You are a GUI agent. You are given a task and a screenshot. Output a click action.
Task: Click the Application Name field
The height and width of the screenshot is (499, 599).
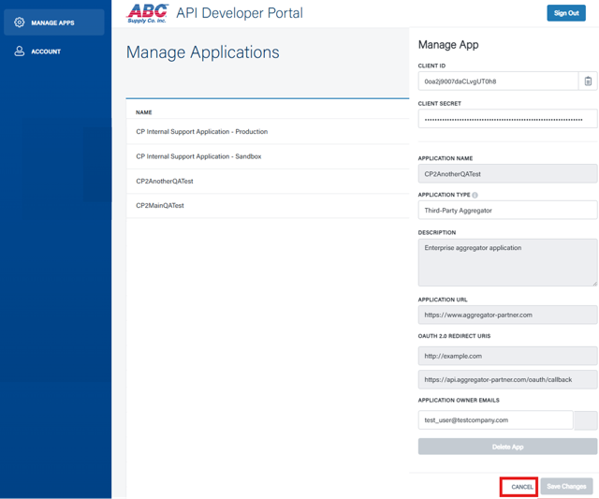click(506, 174)
